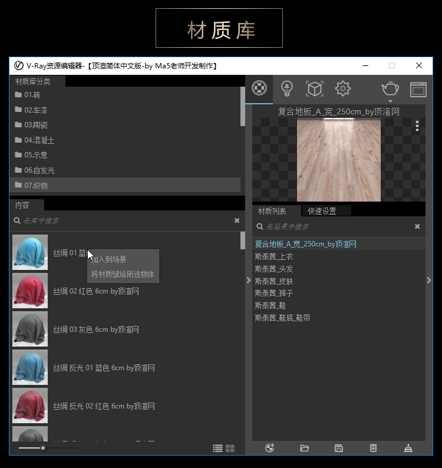Open the 04.混凝土 folder
This screenshot has width=442, height=468.
tap(125, 140)
